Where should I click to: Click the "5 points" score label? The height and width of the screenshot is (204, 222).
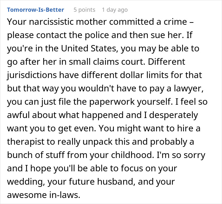(84, 10)
